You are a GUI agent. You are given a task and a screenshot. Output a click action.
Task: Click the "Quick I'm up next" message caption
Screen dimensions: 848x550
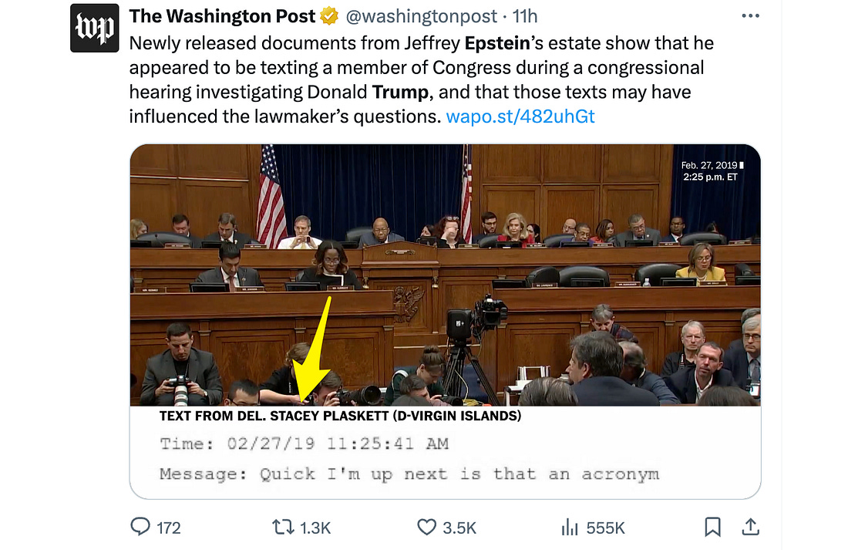pyautogui.click(x=409, y=474)
